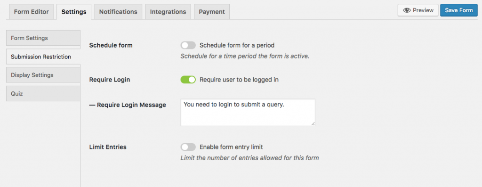Turn off the Require Login toggle
Viewport: 482px width, 187px height.
click(x=188, y=80)
